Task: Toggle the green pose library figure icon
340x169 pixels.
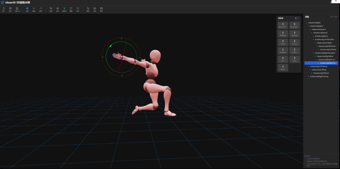Action: click(64, 8)
